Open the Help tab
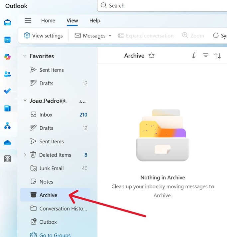Screen dimensions: 227x237 tap(95, 21)
